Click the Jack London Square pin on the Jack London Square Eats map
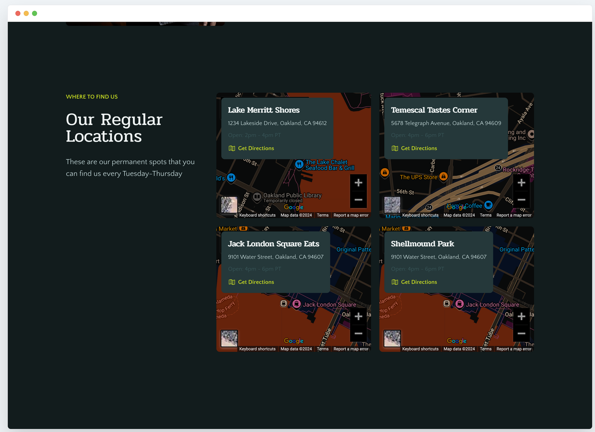Viewport: 595px width, 432px height. [296, 304]
